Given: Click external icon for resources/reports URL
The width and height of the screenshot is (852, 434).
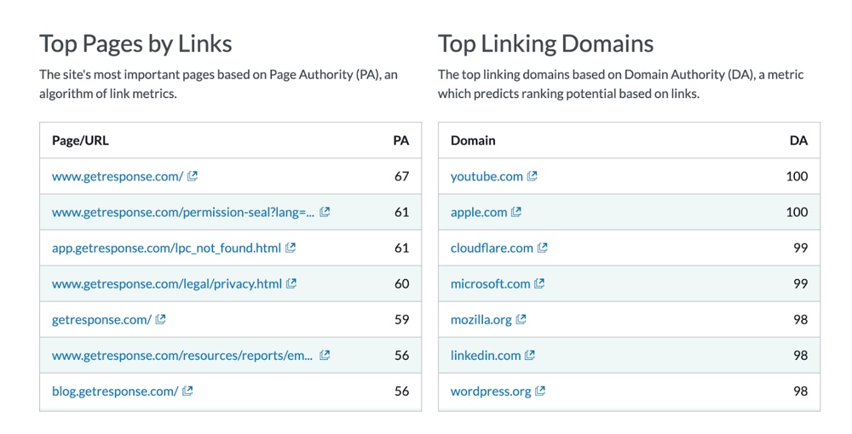Looking at the screenshot, I should [325, 355].
